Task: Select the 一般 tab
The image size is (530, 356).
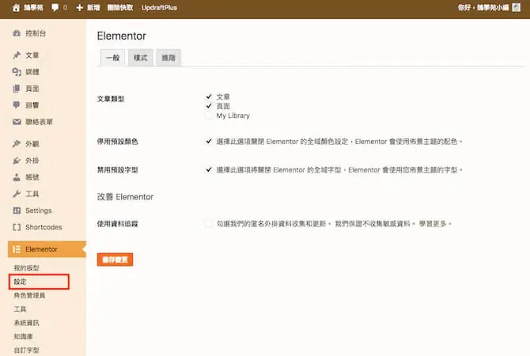Action: pos(112,58)
